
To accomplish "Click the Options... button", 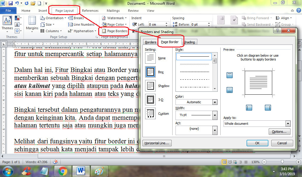I will click(279, 132).
